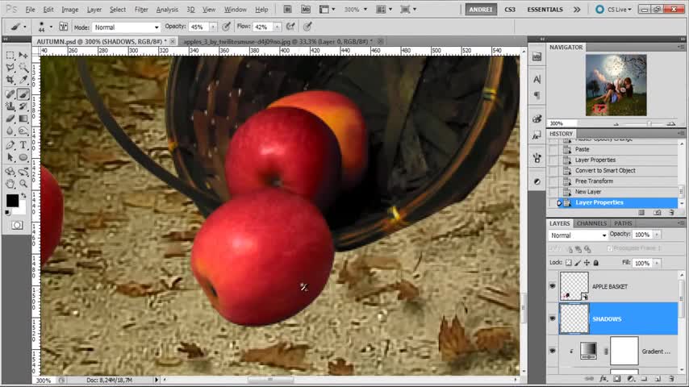Image resolution: width=689 pixels, height=387 pixels.
Task: Create new adjustment layer
Action: 631,379
